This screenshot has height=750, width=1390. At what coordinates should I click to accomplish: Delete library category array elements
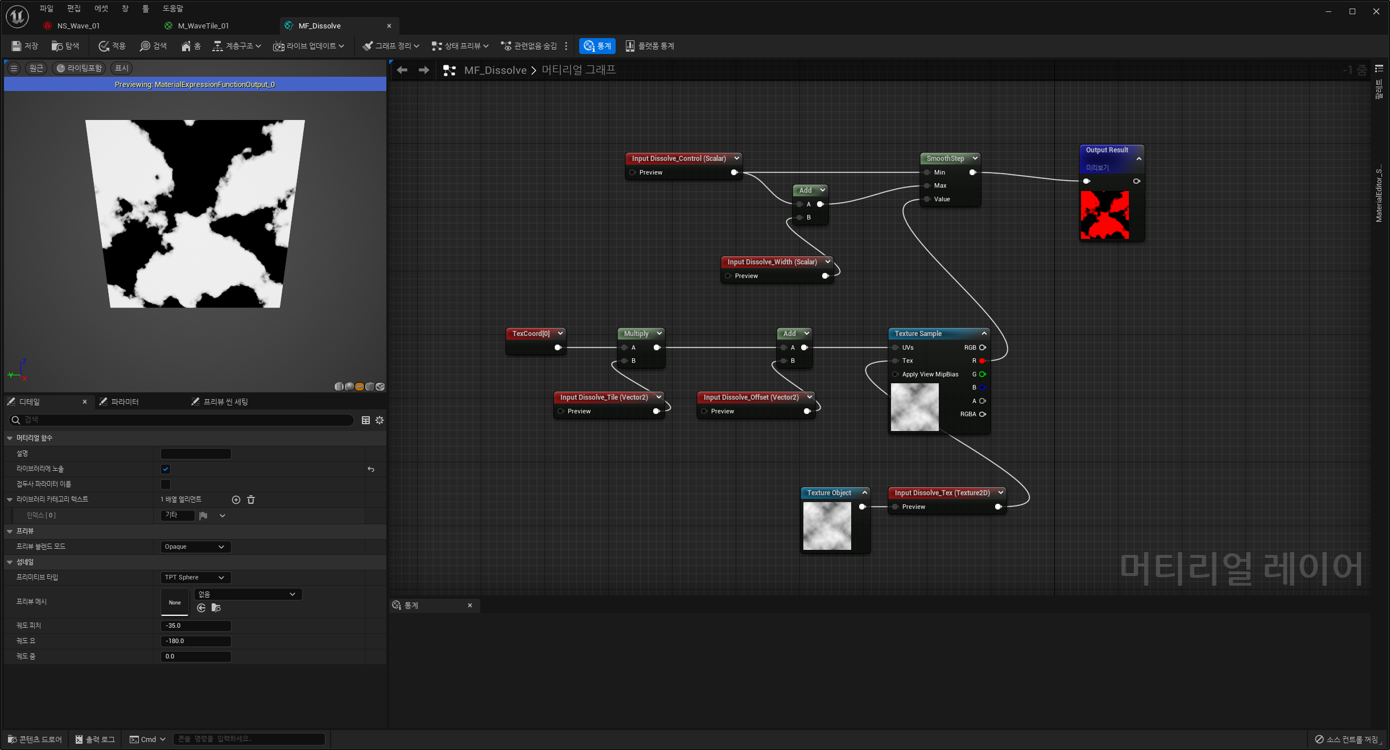[251, 500]
